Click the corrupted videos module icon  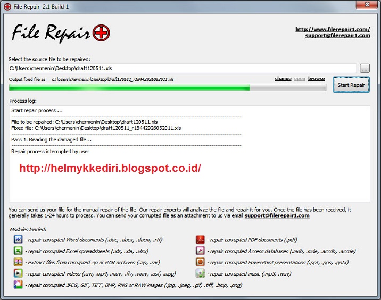pos(18,273)
